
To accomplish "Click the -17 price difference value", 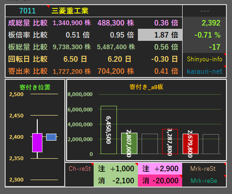I will (214, 47).
